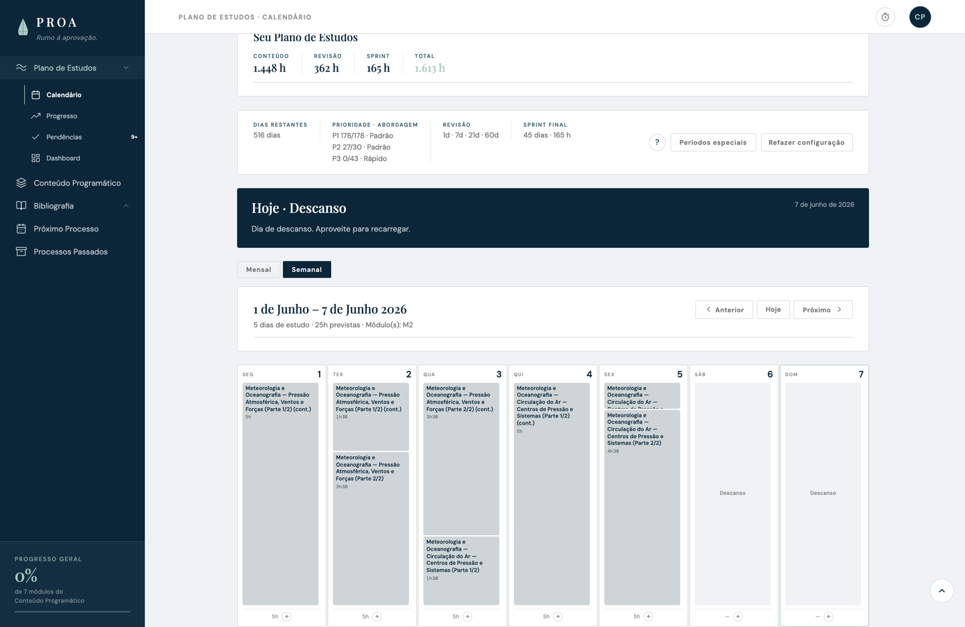Screen dimensions: 965x627
Task: Click '1 de Junho – 7 de Junho 2026' heading
Action: tap(330, 309)
